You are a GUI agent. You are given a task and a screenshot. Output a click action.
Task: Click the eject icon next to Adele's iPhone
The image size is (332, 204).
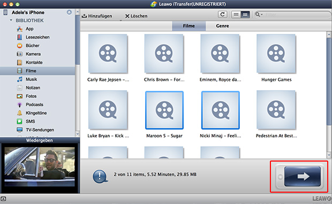click(69, 12)
